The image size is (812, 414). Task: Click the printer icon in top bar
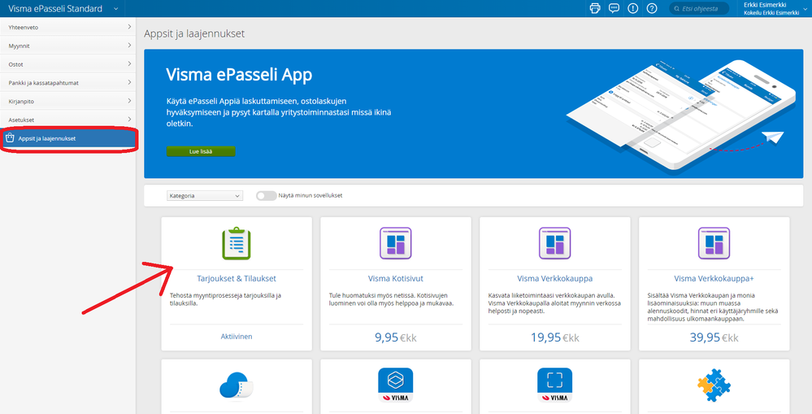595,8
